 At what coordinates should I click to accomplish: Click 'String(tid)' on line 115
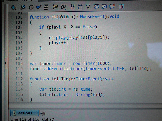pyautogui.click(x=89, y=95)
